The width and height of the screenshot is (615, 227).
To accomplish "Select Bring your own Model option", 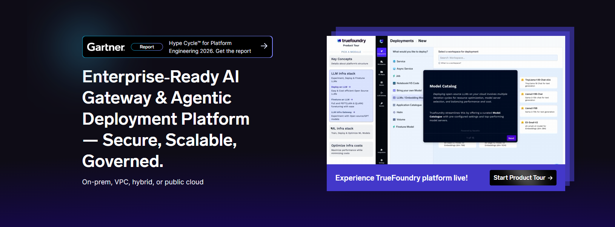I will pyautogui.click(x=407, y=90).
